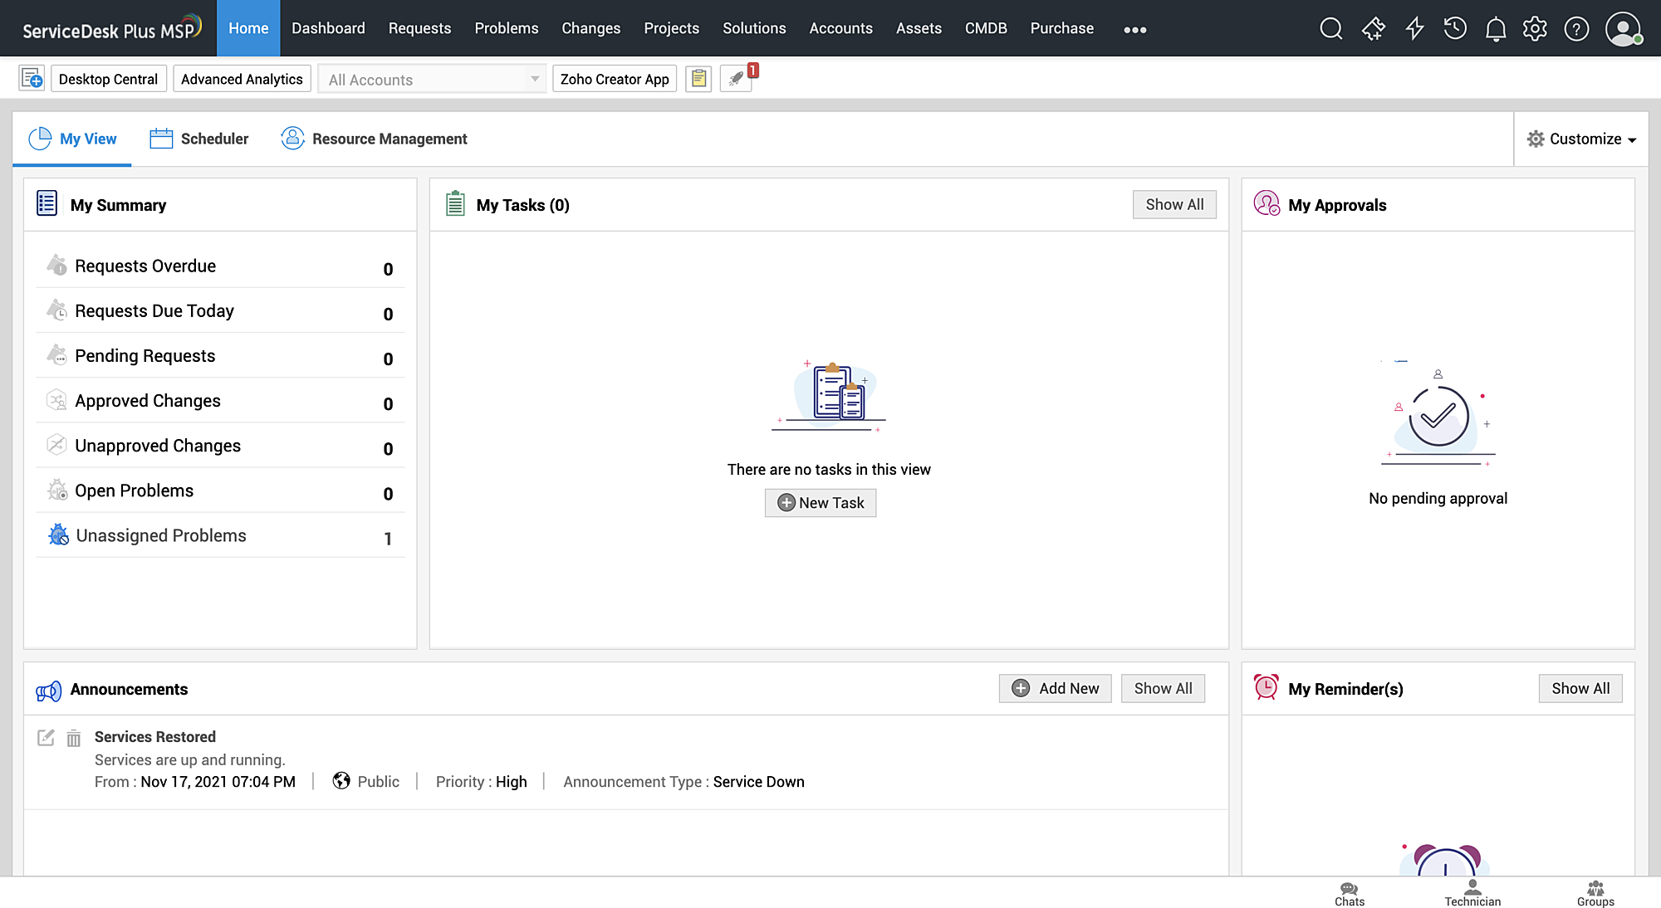Open the notifications bell icon
This screenshot has height=908, width=1661.
point(1495,29)
